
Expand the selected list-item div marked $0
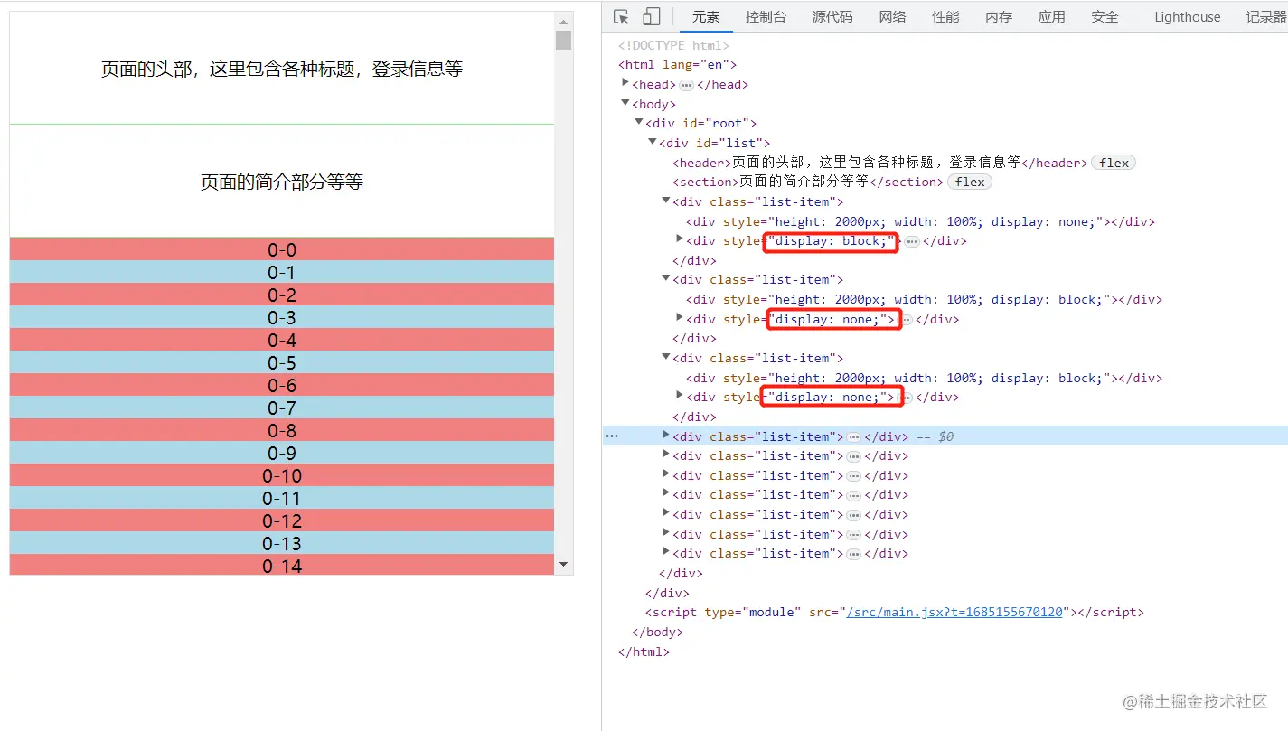[x=666, y=435]
